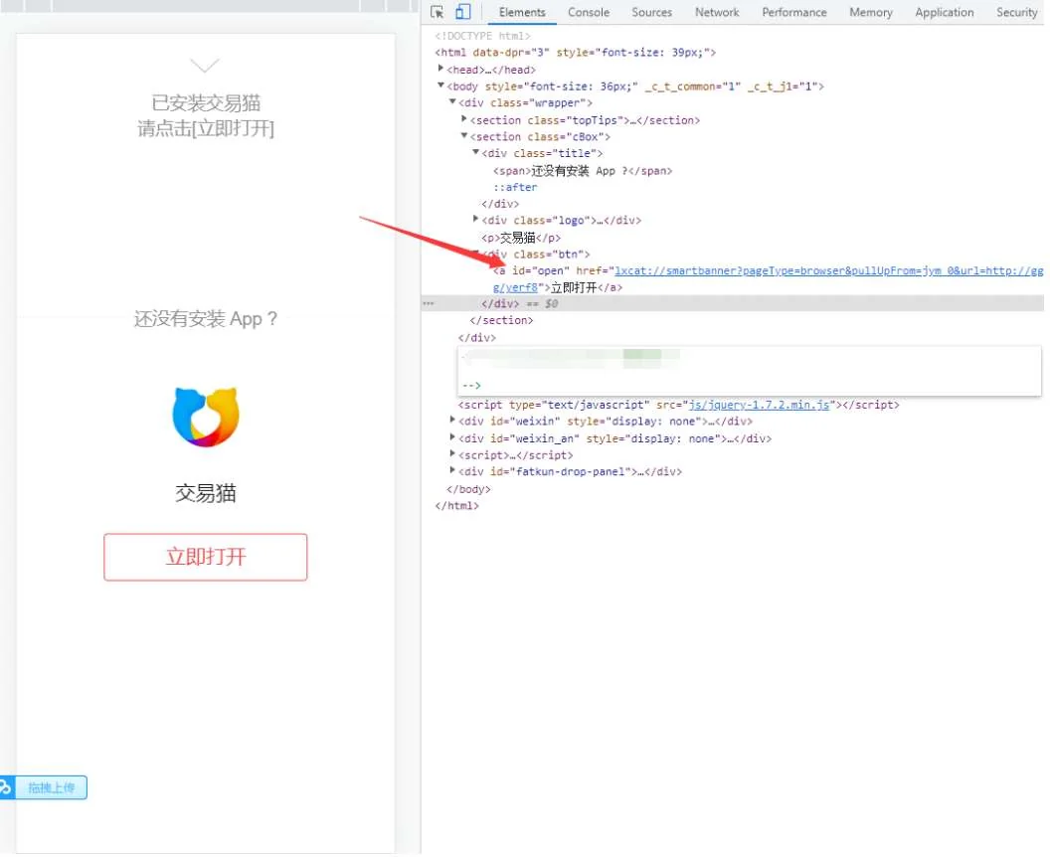Screen dimensions: 1050x857
Task: Switch to the Console tab
Action: coord(589,12)
